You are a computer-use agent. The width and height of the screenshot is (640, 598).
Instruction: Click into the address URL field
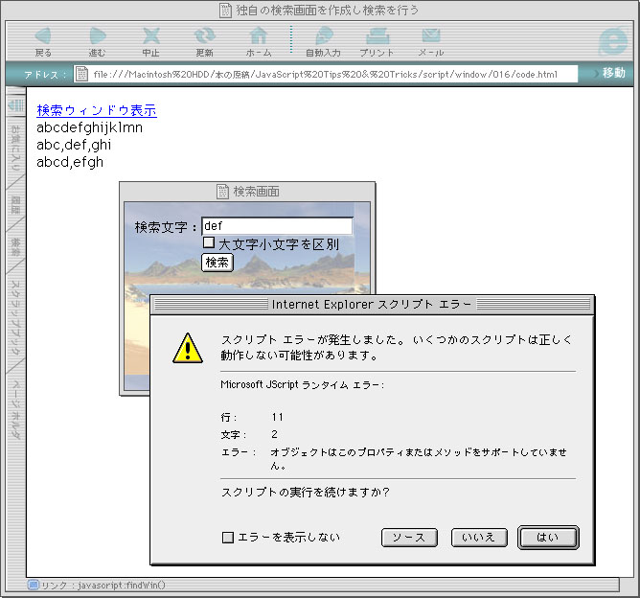(326, 74)
